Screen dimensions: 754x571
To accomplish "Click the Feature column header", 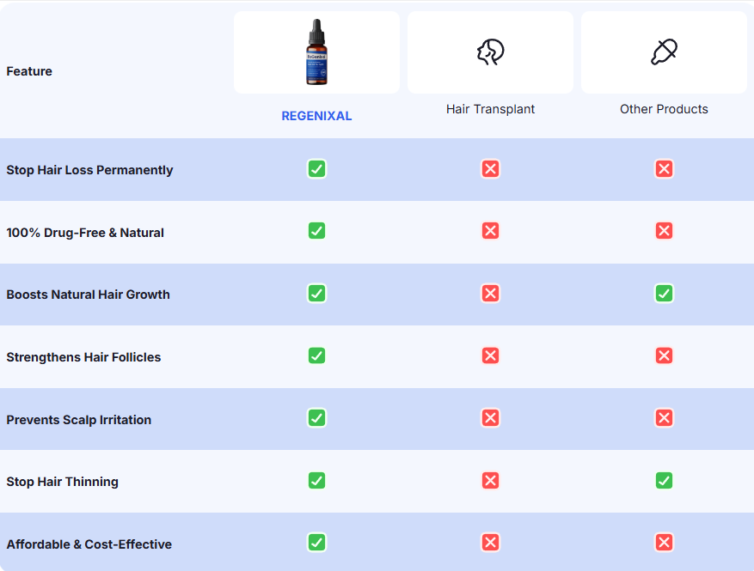I will tap(29, 71).
